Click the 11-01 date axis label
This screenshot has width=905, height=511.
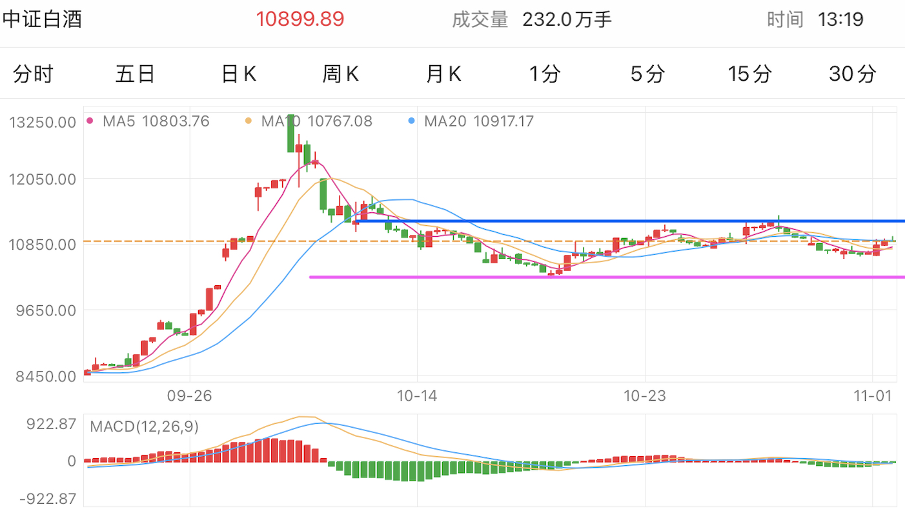click(x=872, y=396)
